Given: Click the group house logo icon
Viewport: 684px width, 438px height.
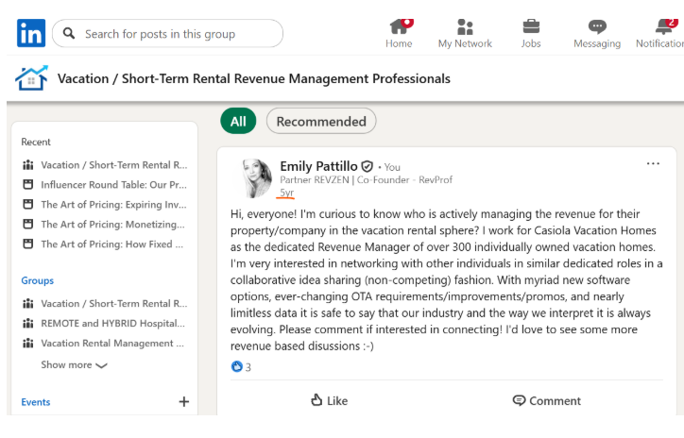Looking at the screenshot, I should 31,78.
